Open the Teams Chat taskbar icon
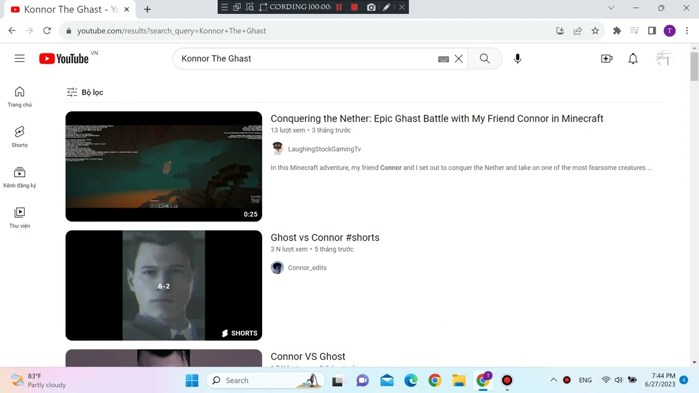Viewport: 699px width, 393px height. (363, 380)
